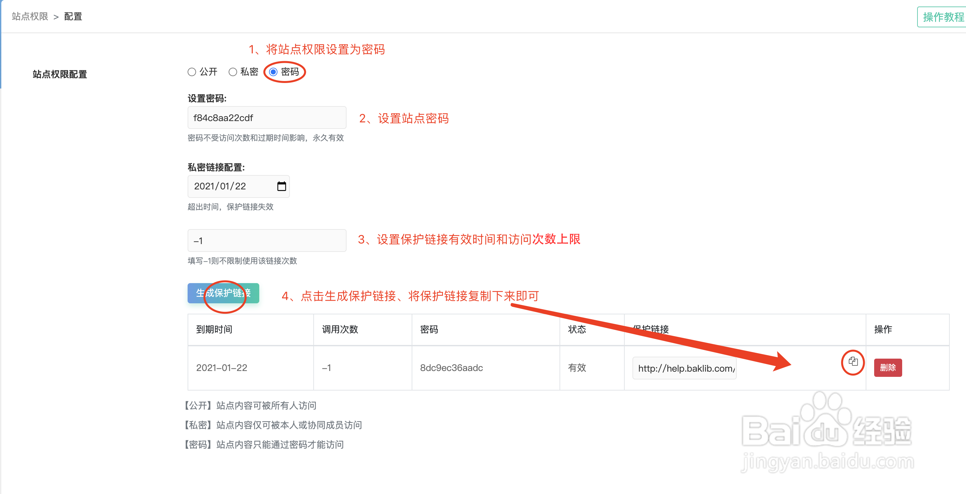Image resolution: width=966 pixels, height=494 pixels.
Task: Click the 2021-01-22 expiry date cell
Action: click(221, 368)
